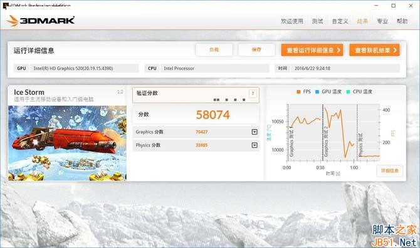Screen dimensions: 420x248
Task: Minimize the 3DMark window
Action: point(376,6)
